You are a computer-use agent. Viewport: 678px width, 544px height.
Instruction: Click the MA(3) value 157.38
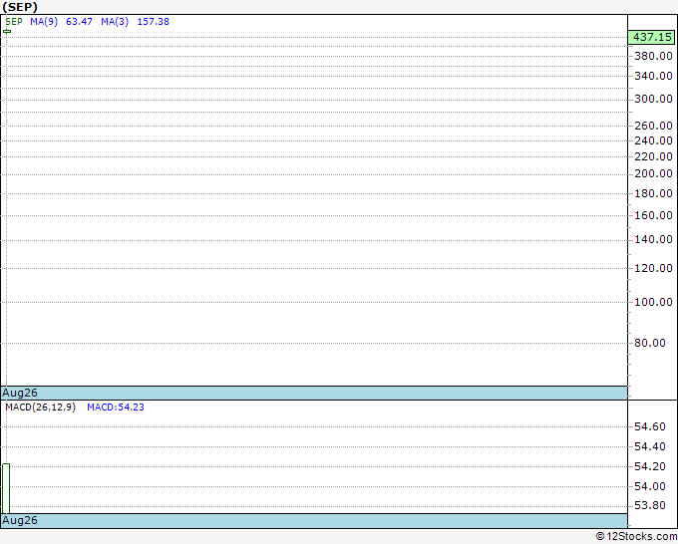pos(154,22)
